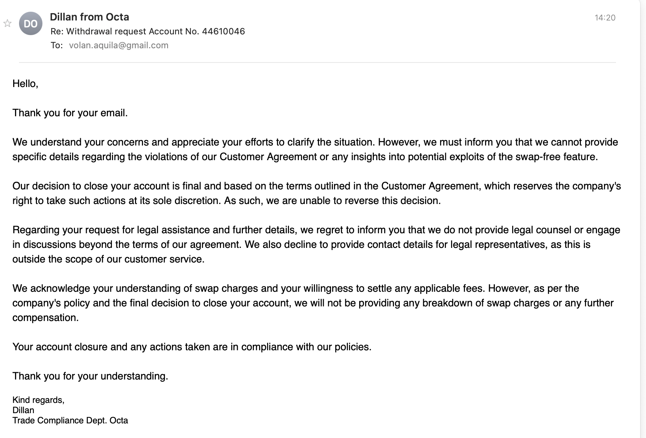Click the 14:20 timestamp
The image size is (646, 438).
click(605, 18)
